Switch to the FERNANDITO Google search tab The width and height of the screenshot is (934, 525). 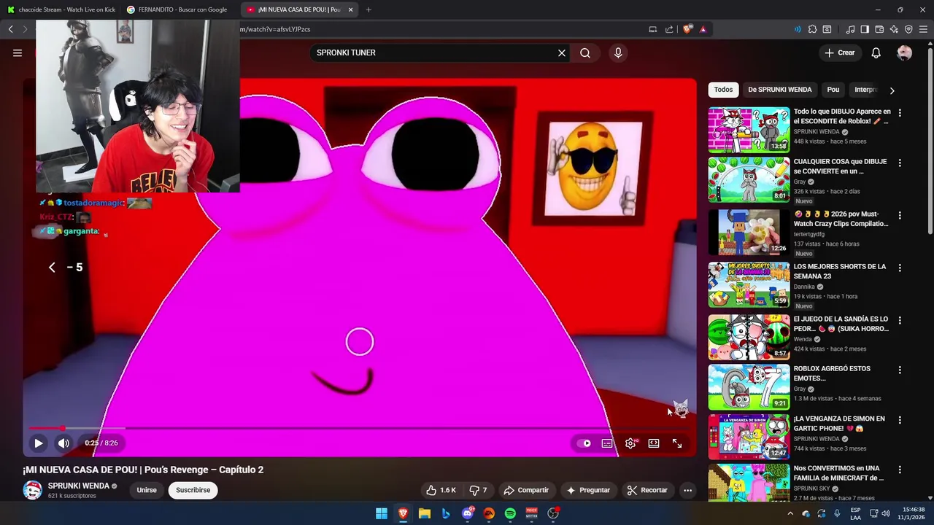click(x=180, y=9)
